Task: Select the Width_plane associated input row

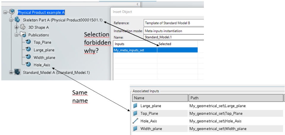Action: tap(208, 129)
